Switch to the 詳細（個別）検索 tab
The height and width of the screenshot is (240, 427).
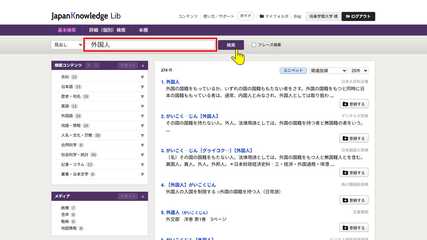tap(105, 30)
